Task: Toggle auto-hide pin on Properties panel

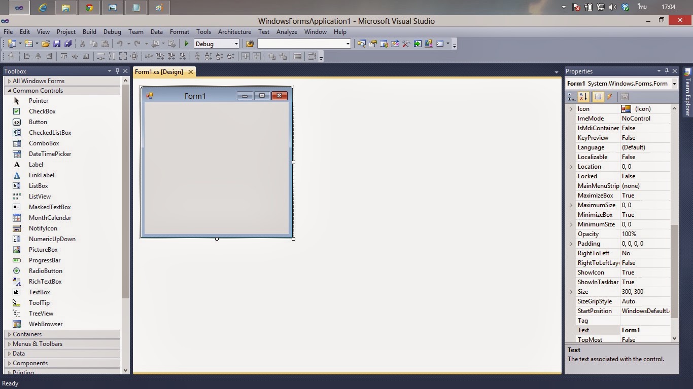Action: [667, 71]
